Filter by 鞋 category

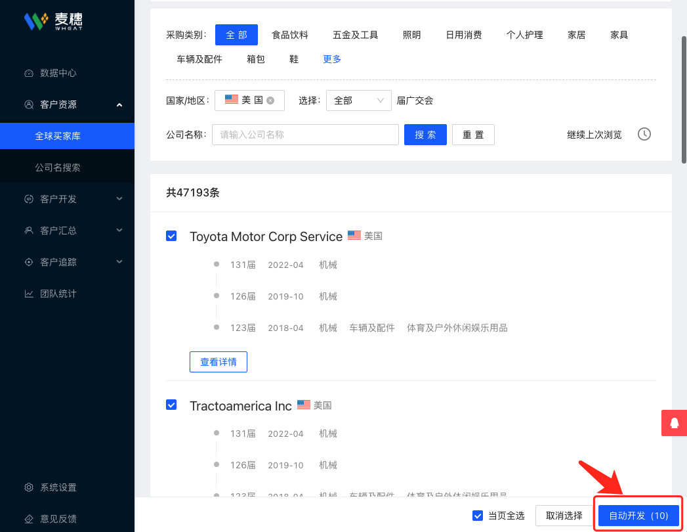[x=294, y=59]
